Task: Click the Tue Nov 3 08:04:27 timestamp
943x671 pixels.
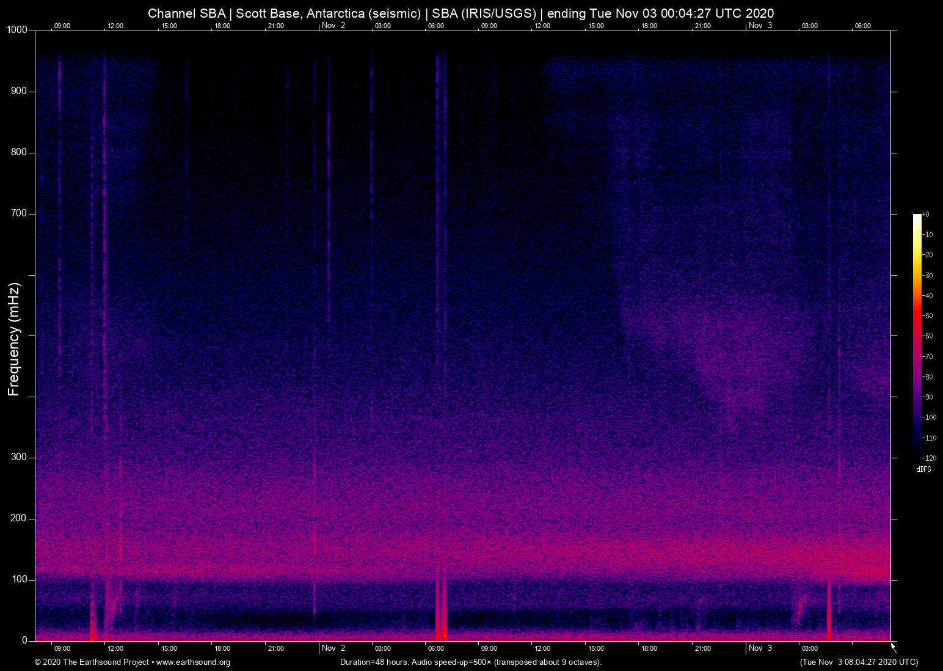Action: [859, 662]
